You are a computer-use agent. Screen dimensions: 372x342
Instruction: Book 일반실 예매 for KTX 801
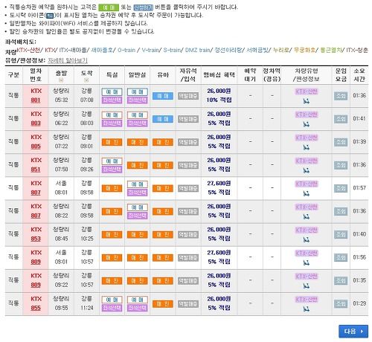point(138,92)
